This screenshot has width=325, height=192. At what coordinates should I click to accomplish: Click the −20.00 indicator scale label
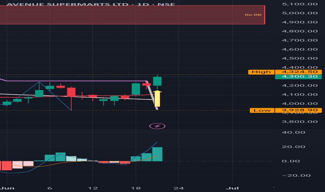point(296,175)
